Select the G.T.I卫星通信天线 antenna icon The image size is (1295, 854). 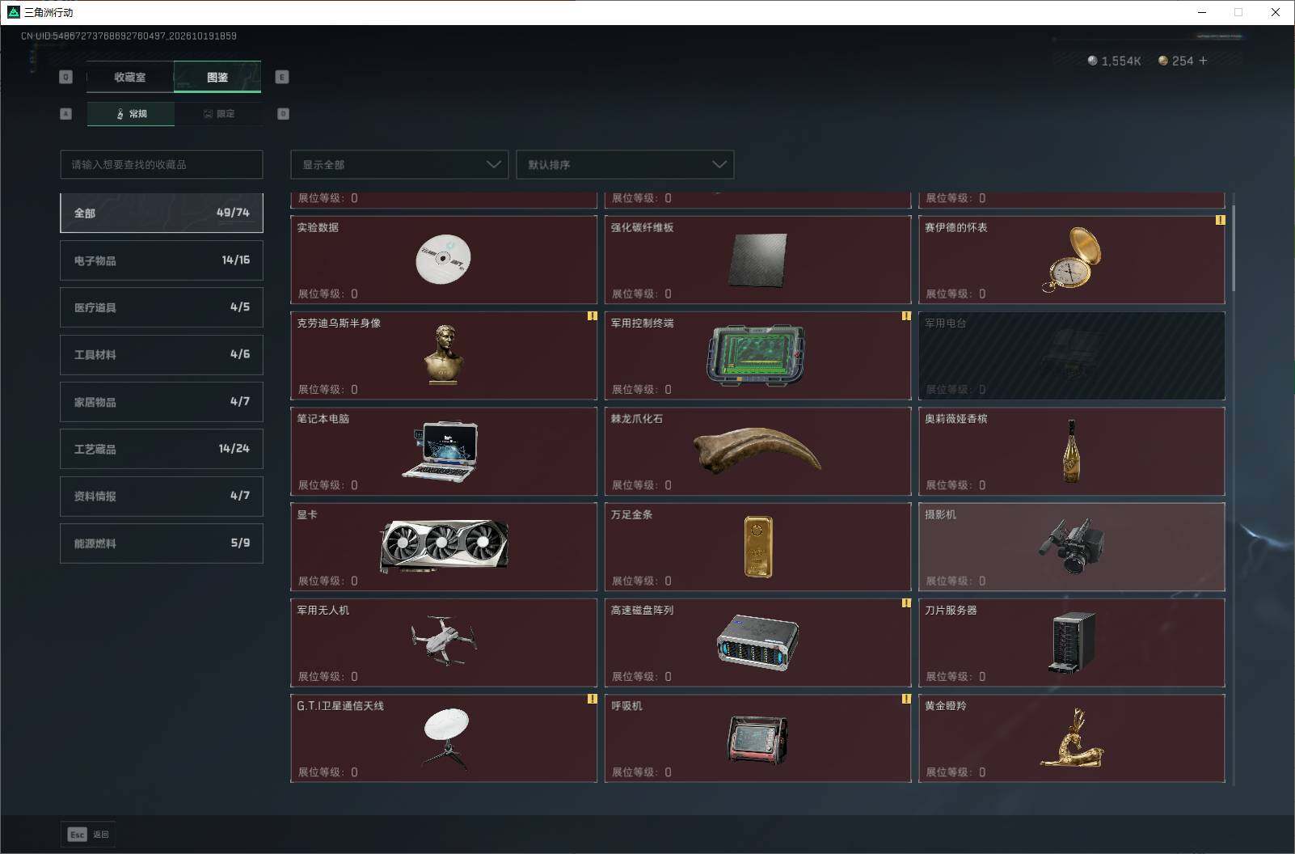pyautogui.click(x=446, y=738)
